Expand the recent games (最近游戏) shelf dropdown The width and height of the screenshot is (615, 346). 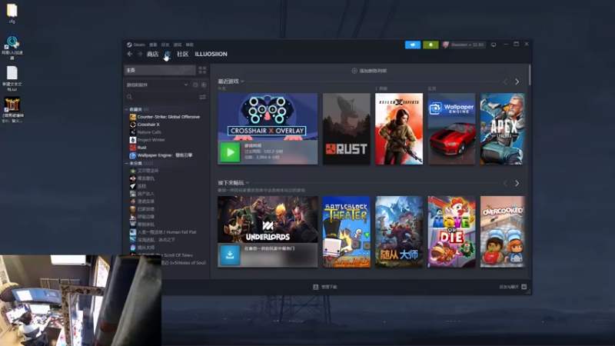click(x=242, y=82)
